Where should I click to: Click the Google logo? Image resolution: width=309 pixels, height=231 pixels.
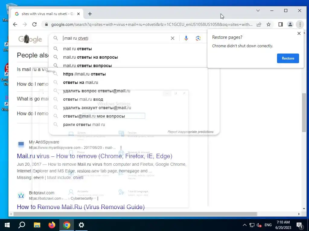(30, 39)
